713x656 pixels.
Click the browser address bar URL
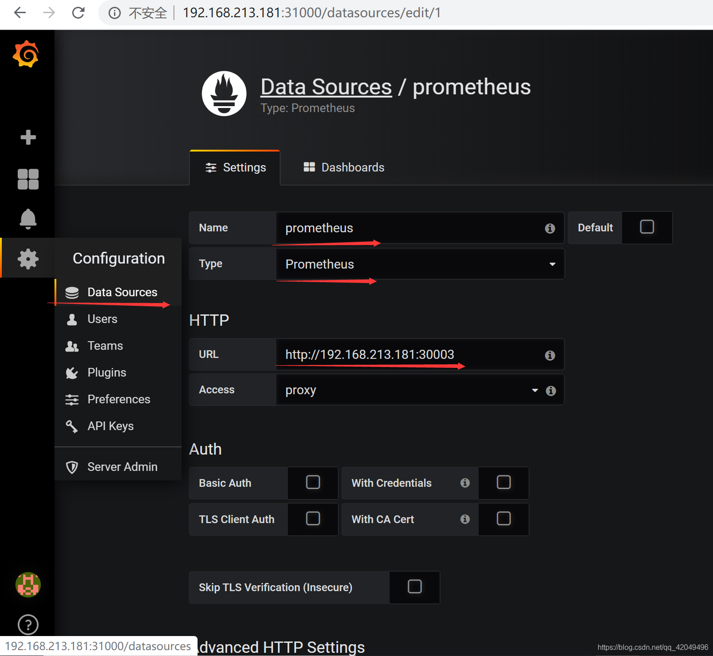[312, 13]
